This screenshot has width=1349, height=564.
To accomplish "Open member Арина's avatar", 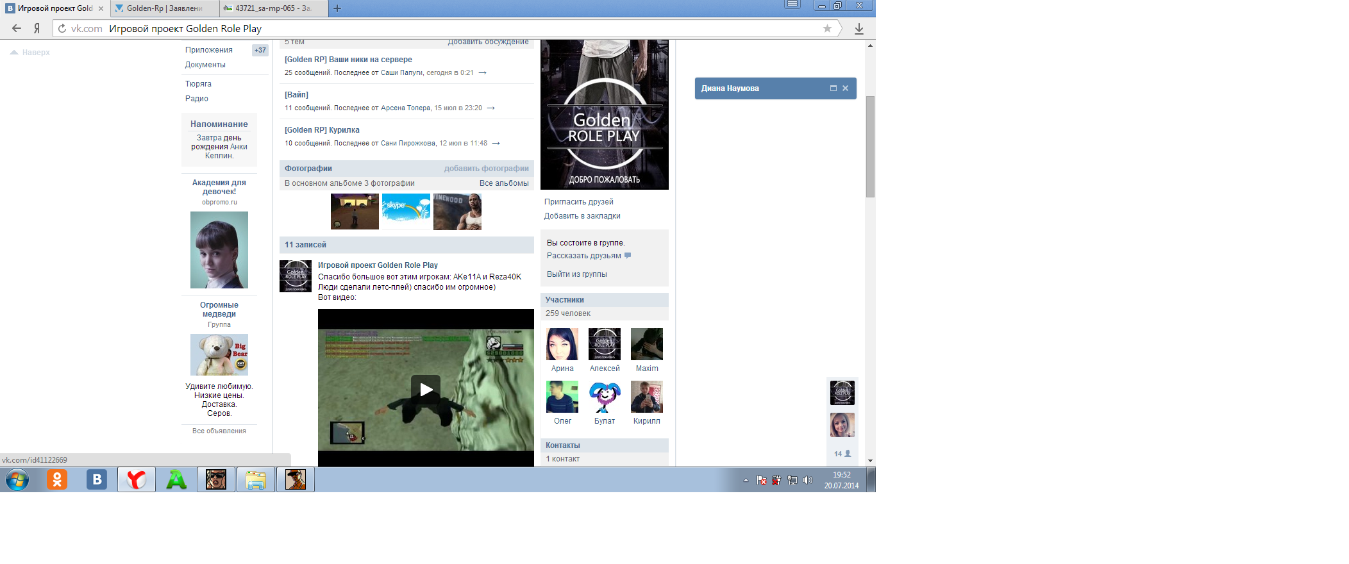I will coord(562,344).
